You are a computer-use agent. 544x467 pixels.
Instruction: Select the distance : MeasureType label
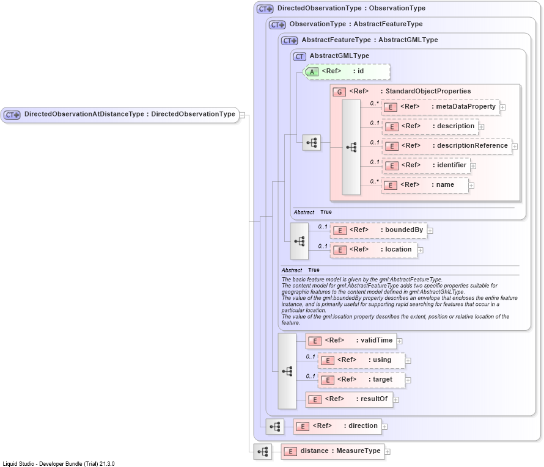pyautogui.click(x=340, y=451)
